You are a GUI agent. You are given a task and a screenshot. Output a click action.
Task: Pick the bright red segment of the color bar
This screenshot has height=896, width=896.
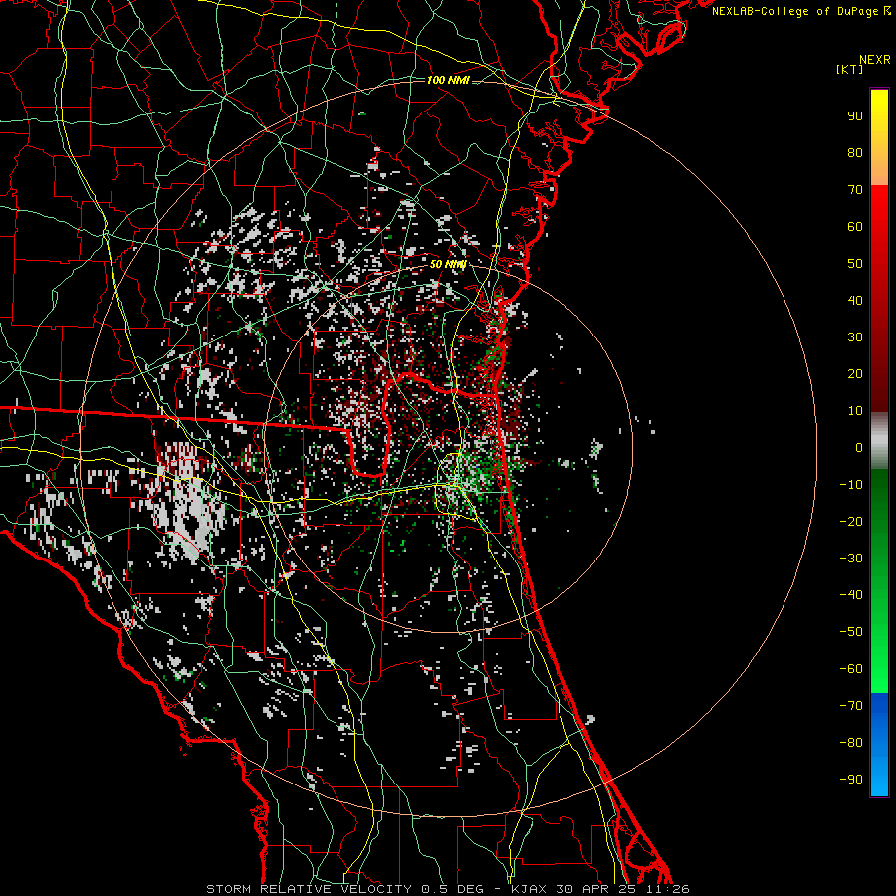pyautogui.click(x=879, y=217)
